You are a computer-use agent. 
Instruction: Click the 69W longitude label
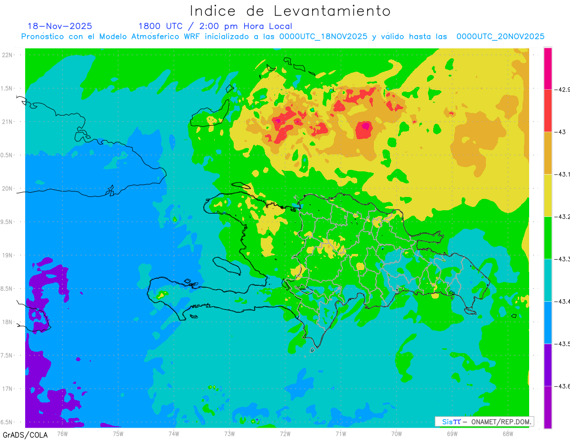[452, 433]
